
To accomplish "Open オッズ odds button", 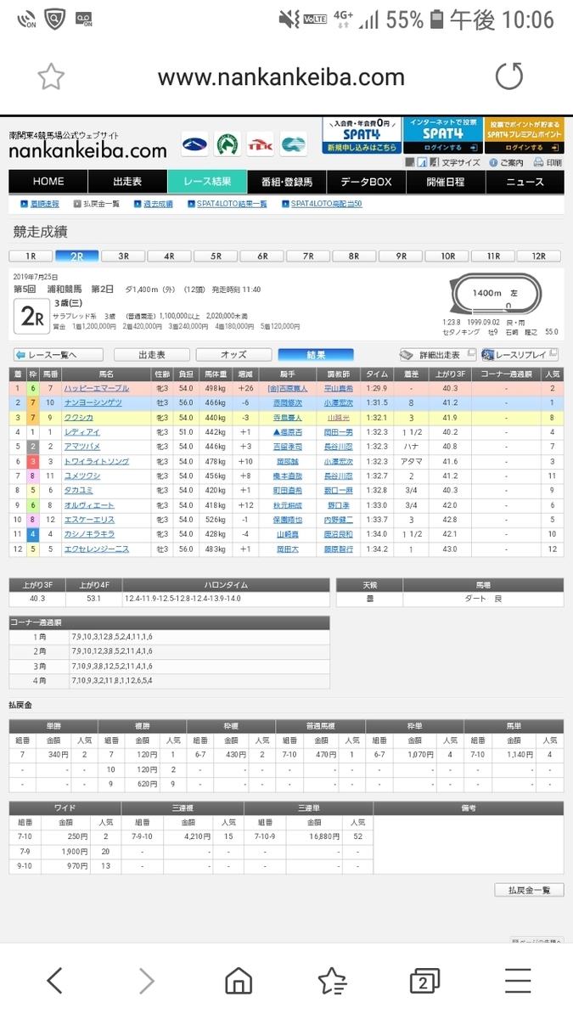I will pos(233,355).
